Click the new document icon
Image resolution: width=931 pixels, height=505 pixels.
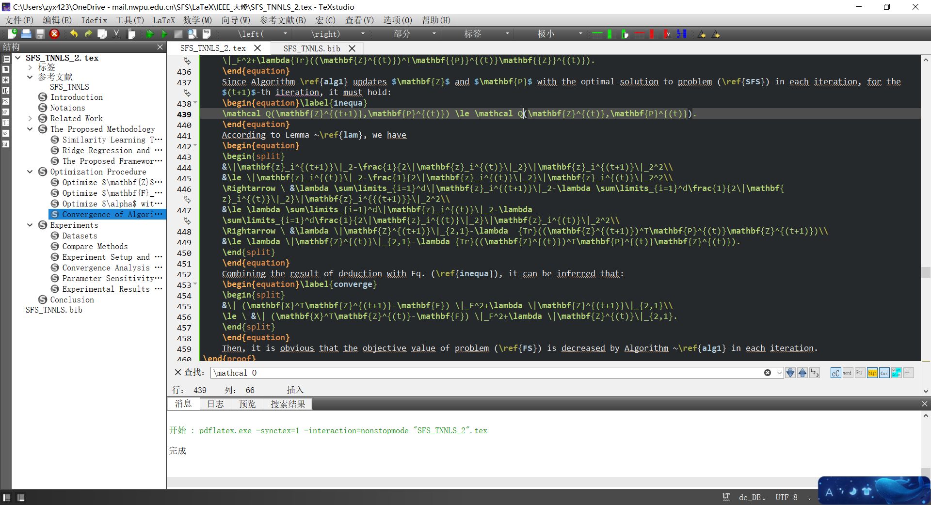[12, 34]
